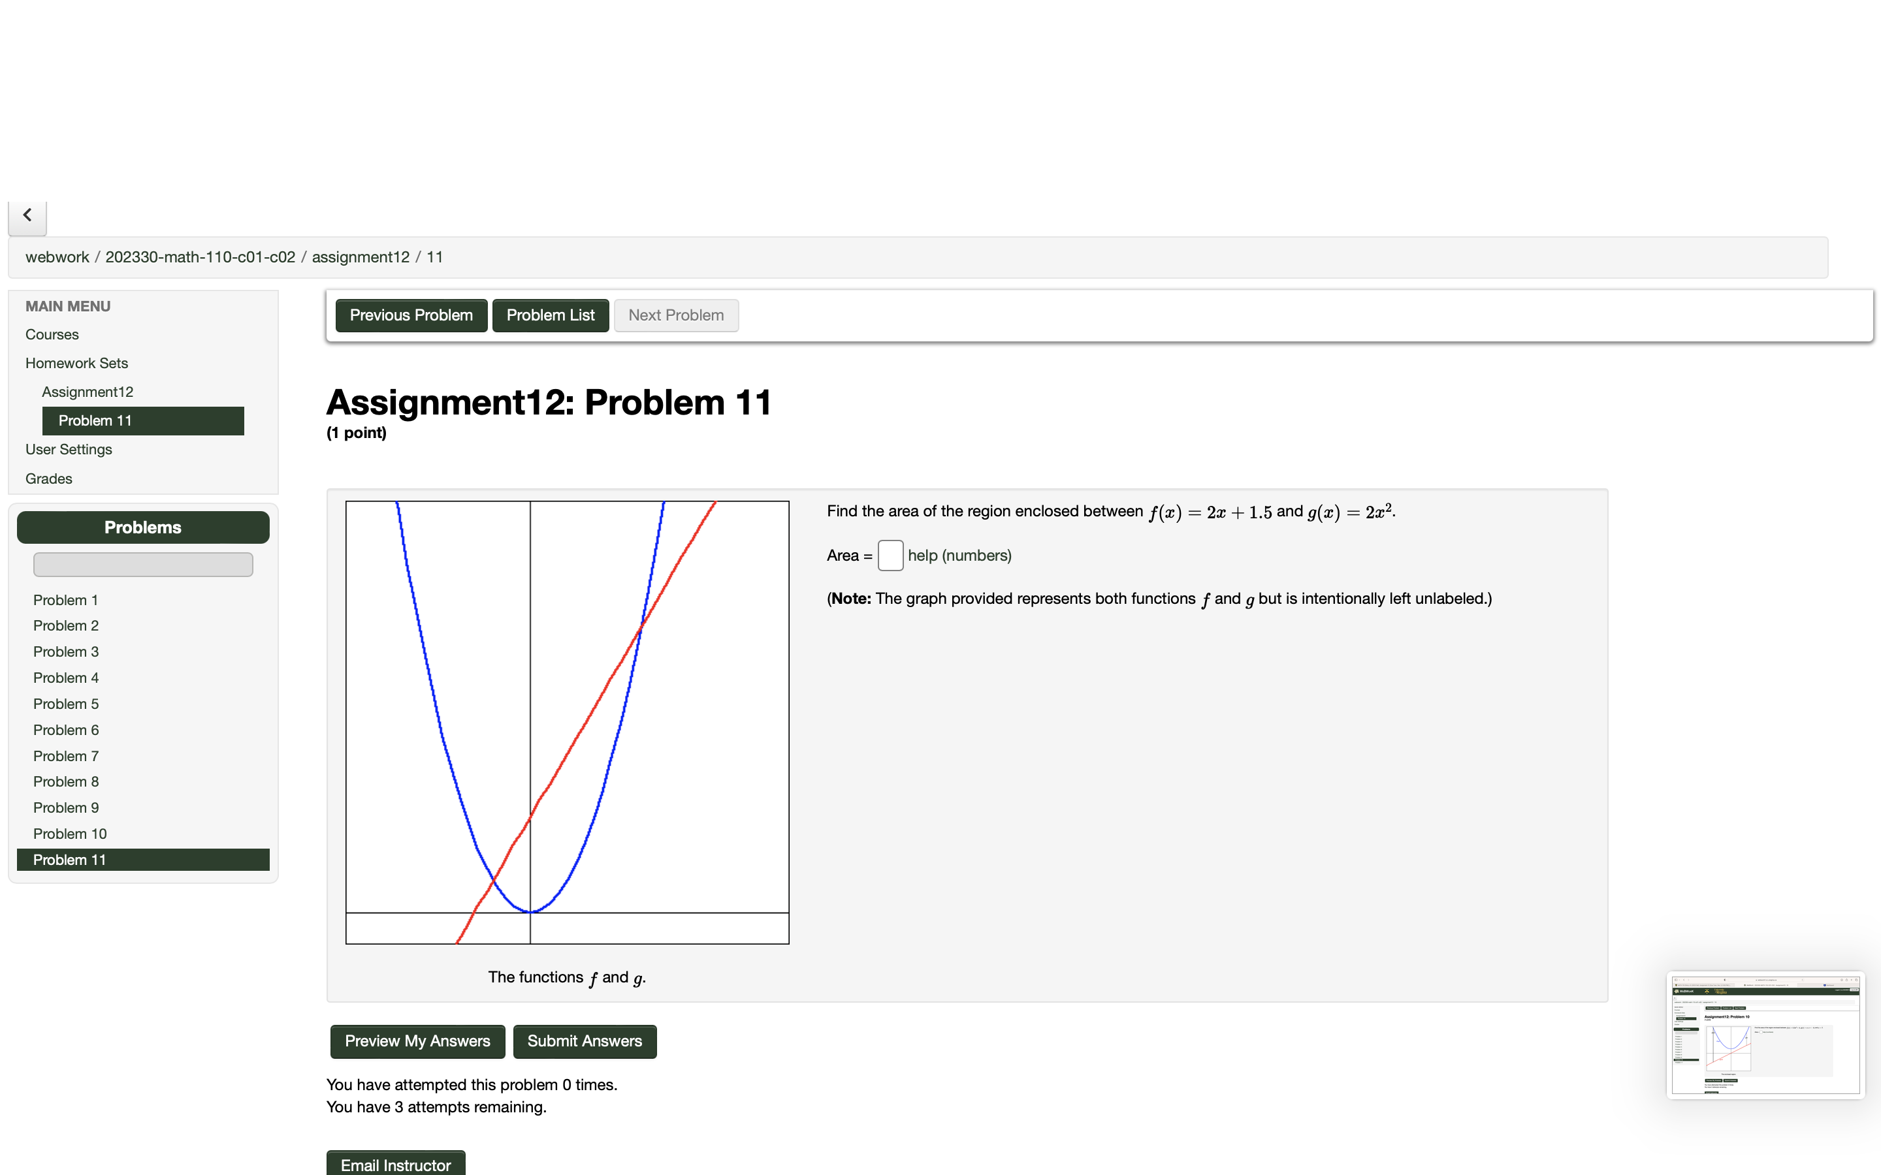Screen dimensions: 1881x1175
Task: Submit answers for Problem 11
Action: (x=584, y=1041)
